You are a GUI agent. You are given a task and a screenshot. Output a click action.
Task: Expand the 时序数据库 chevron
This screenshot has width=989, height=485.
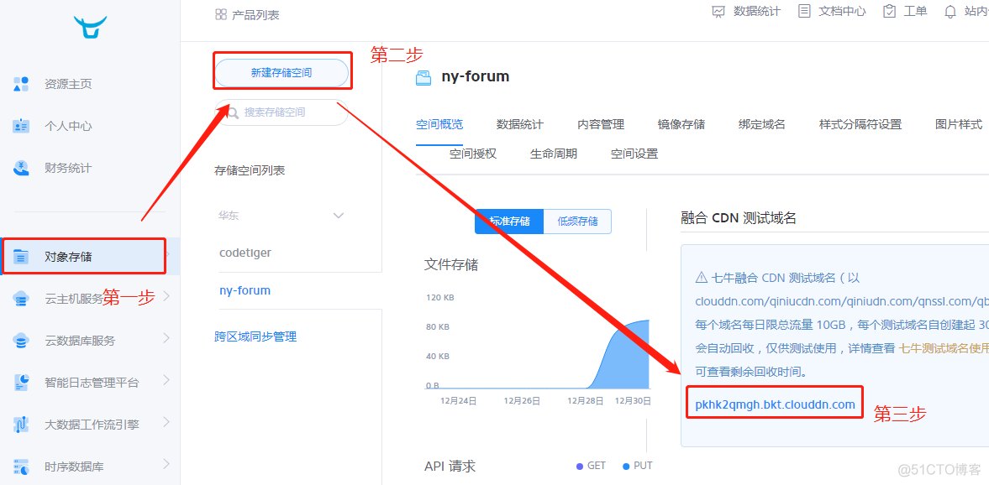pos(166,464)
